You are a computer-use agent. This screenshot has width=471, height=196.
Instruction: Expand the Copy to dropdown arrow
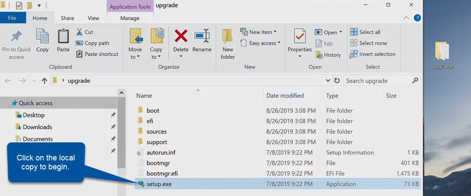pos(159,57)
